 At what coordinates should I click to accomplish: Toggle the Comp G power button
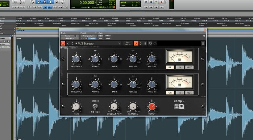click(x=63, y=43)
